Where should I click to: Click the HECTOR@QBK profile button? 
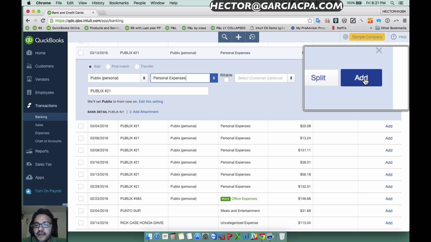click(x=394, y=11)
